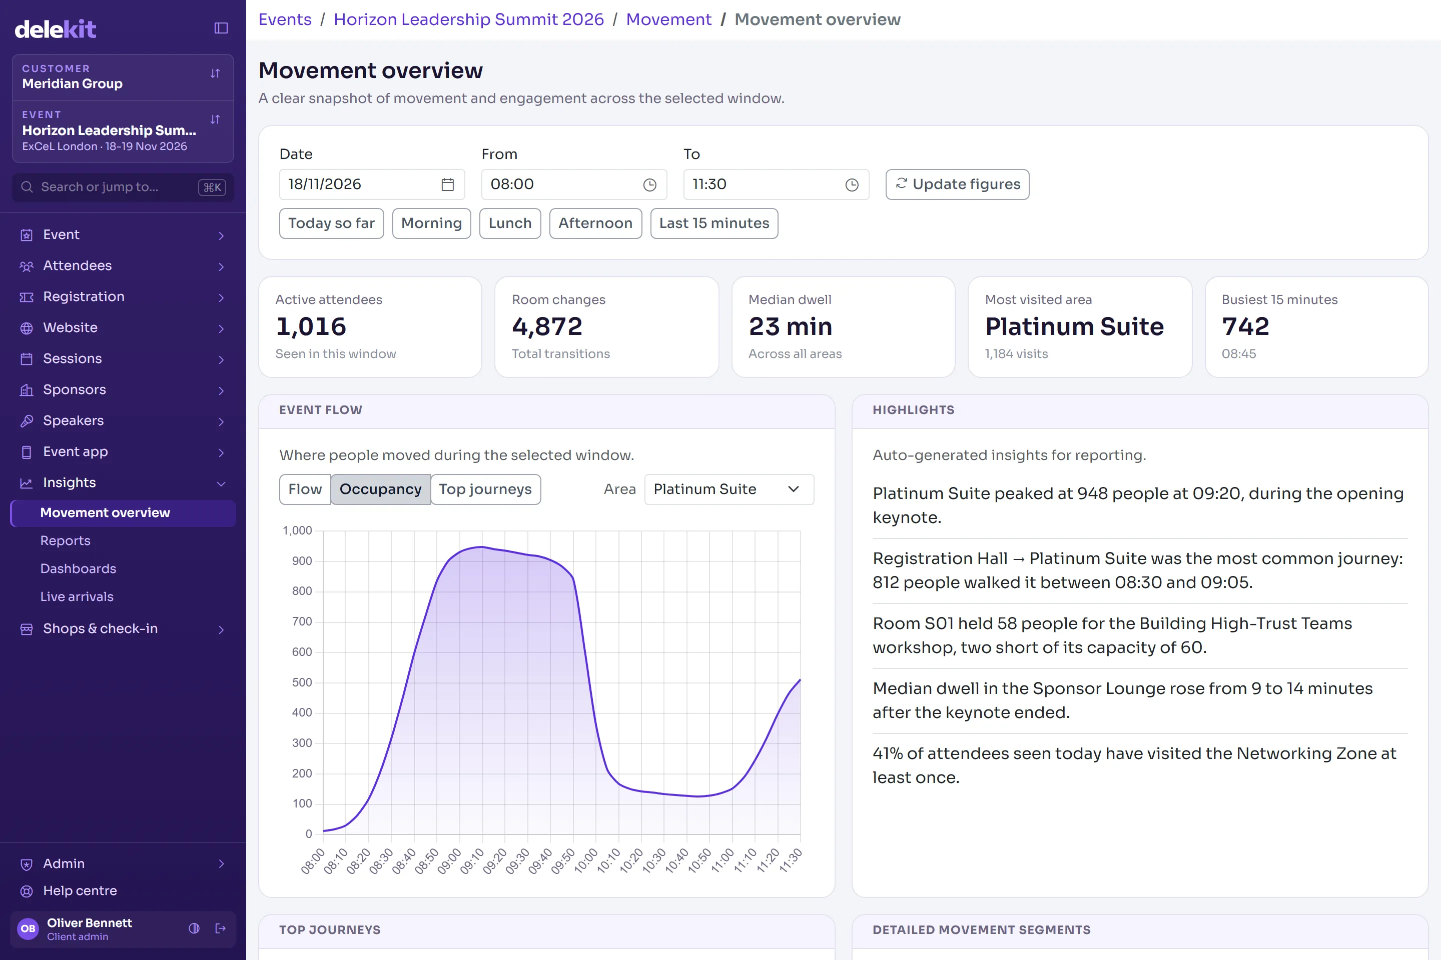The image size is (1441, 960).
Task: Open Live arrivals under Insights
Action: coord(77,596)
